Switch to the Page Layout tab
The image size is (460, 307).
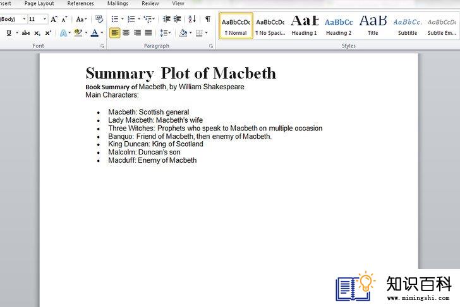[39, 4]
